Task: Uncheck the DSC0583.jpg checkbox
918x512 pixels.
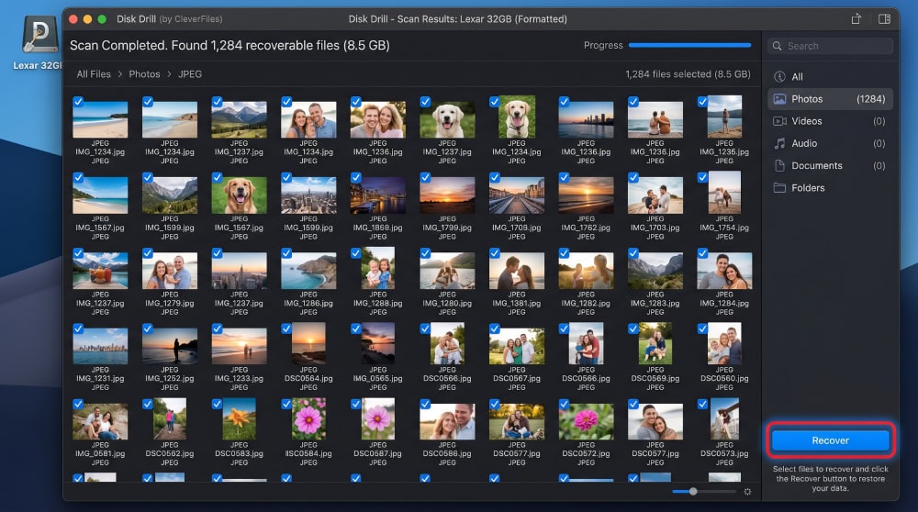Action: 218,404
